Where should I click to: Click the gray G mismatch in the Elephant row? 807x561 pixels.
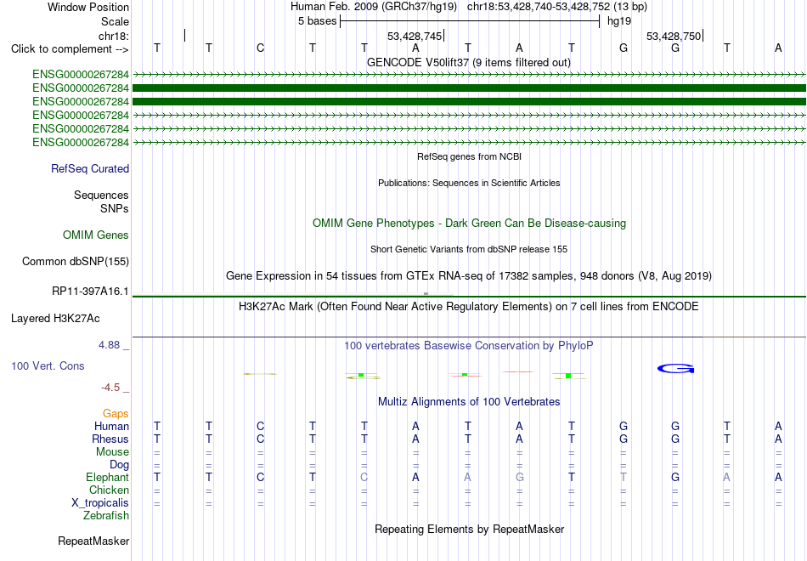[520, 477]
